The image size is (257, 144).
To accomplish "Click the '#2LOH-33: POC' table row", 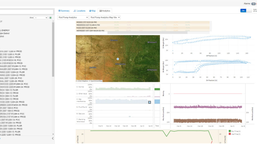I will coord(142,30).
